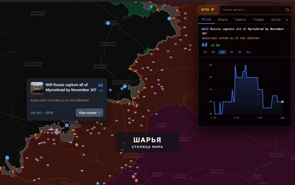Click the large blue marker near Kostiantynivka
295x185 pixels.
click(x=125, y=87)
